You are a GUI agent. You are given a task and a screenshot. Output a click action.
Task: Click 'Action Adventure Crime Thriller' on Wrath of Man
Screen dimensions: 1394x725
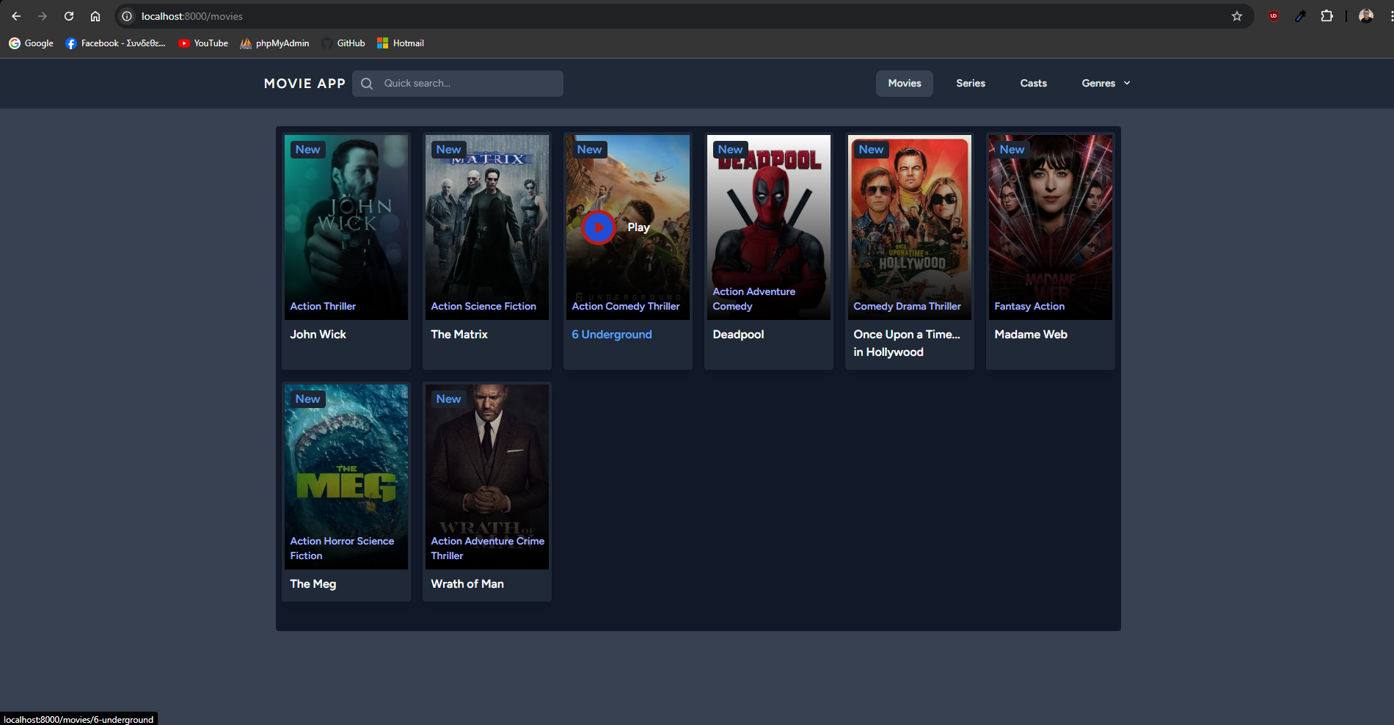click(x=488, y=549)
